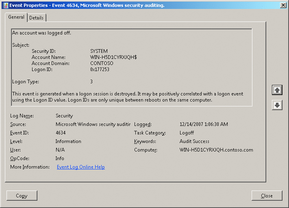Viewport: 289px width, 208px height.
Task: Click the OpCode value Info
Action: (x=60, y=158)
